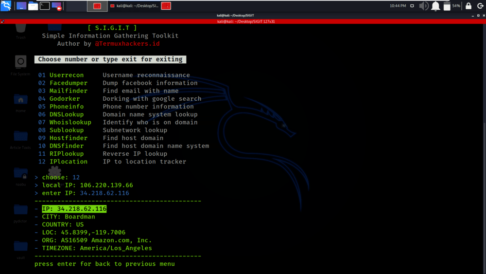Click 'COUNTRY: US' result line
Screen dimensions: 486x274
click(x=59, y=224)
